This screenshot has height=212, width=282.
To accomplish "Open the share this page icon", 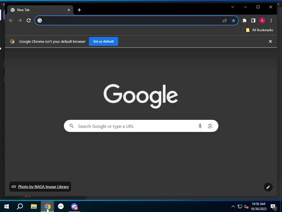I will [225, 20].
